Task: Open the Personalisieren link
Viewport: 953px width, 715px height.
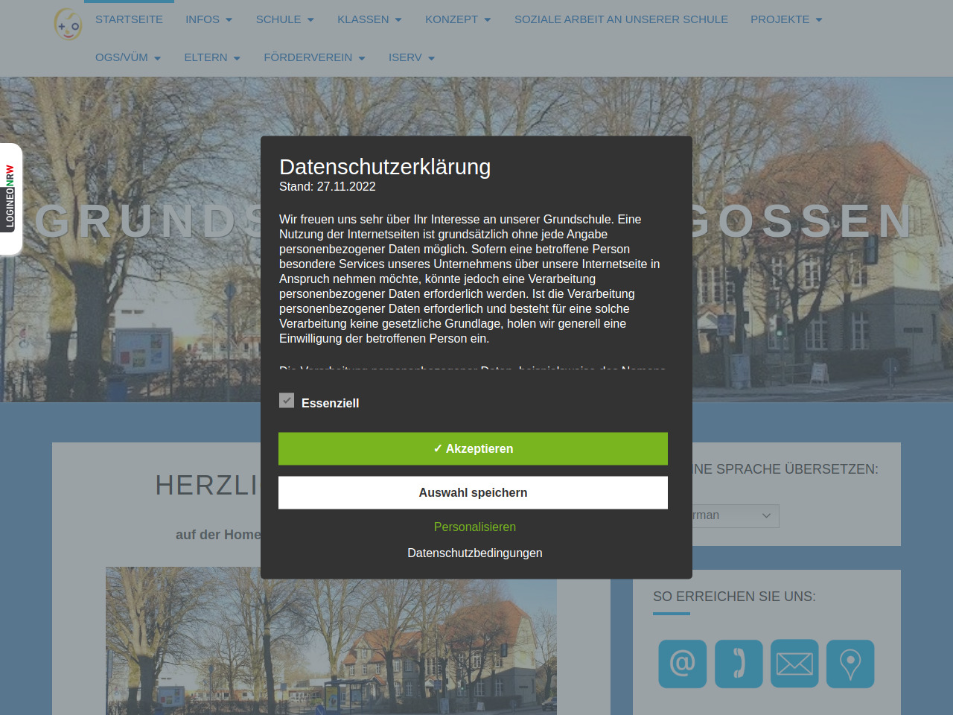Action: point(474,527)
